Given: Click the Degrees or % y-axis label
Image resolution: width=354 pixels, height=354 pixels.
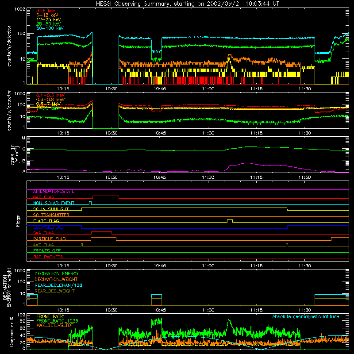Looking at the screenshot, I should coord(12,331).
